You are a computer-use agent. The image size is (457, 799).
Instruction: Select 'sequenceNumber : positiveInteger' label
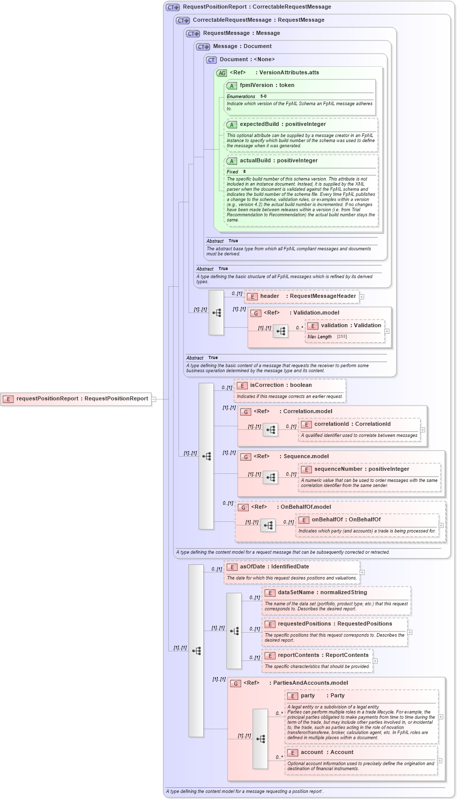click(x=362, y=469)
